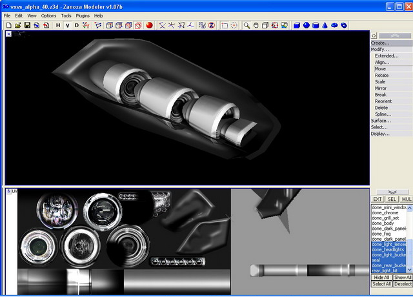Expand the Display... command group
Screen dimensions: 413x308
click(380, 134)
